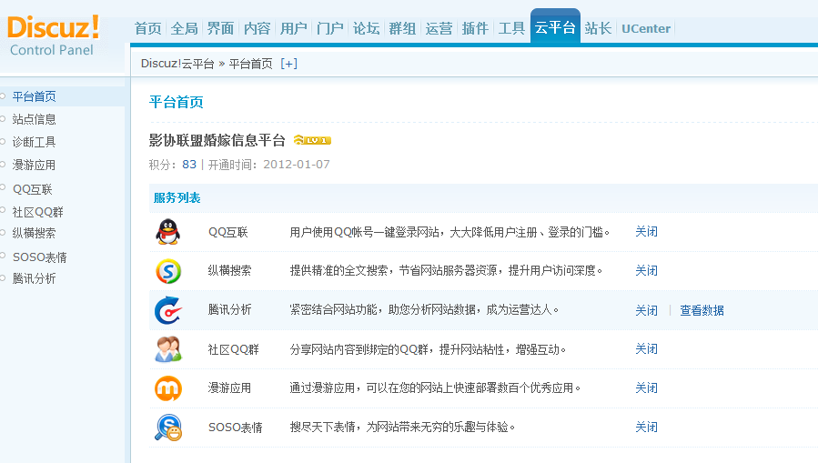Open the 工具 top menu
Image resolution: width=818 pixels, height=463 pixels.
click(511, 28)
